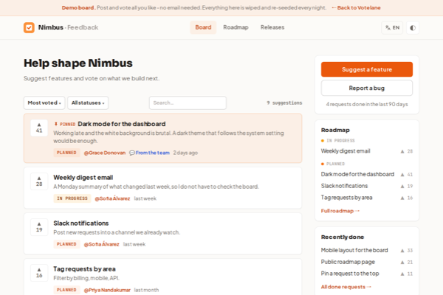Open the Slack notifications suggestion title

pos(81,223)
